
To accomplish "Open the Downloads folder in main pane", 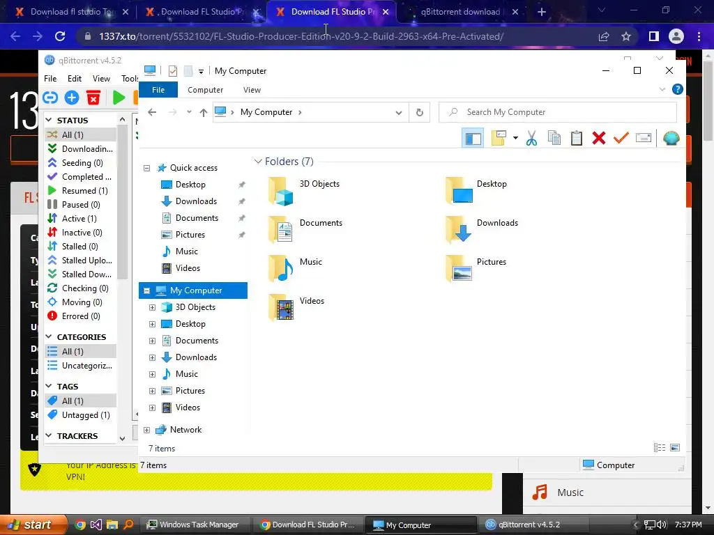I will (x=482, y=230).
